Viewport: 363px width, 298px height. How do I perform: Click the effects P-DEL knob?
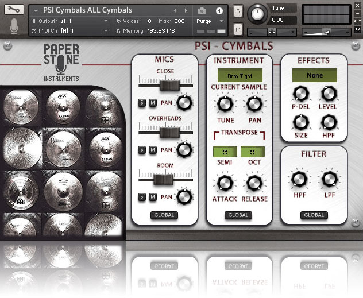pos(300,94)
